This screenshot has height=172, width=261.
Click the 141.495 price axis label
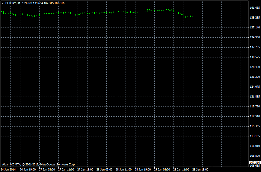(254, 8)
